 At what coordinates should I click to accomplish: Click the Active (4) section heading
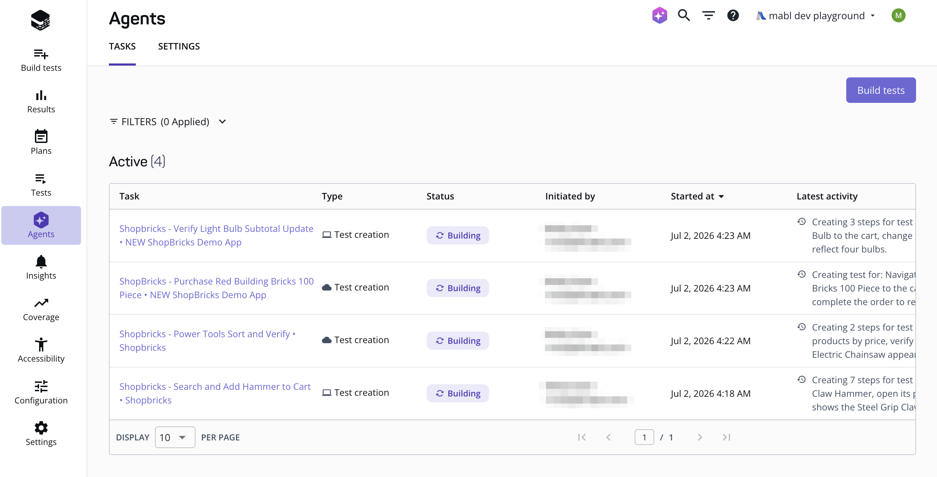tap(137, 162)
